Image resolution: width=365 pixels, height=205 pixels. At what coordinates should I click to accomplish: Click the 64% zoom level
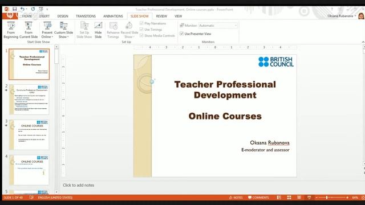(x=355, y=198)
